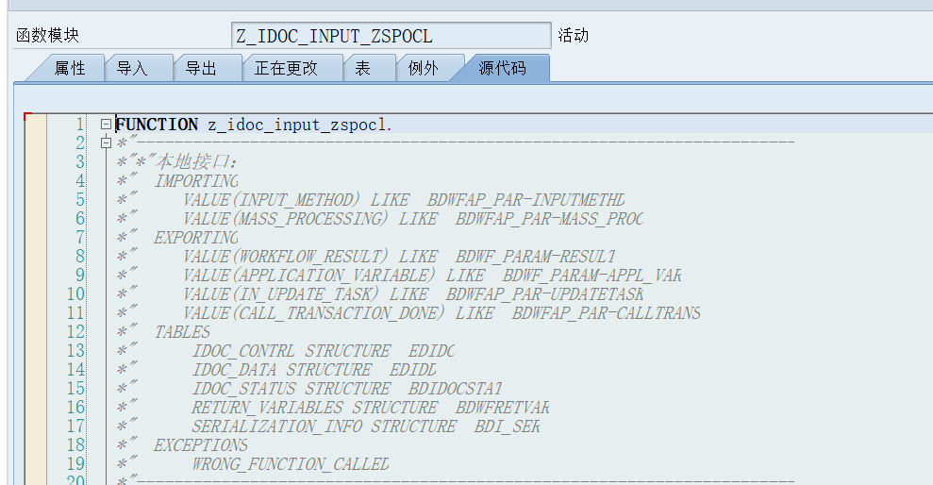Click line number 10 in the gutter

pyautogui.click(x=75, y=294)
